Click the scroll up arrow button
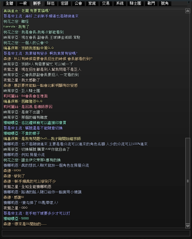The height and width of the screenshot is (239, 192). pyautogui.click(x=188, y=11)
